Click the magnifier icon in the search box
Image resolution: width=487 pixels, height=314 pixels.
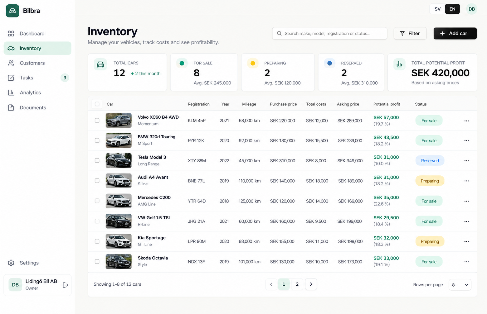pyautogui.click(x=279, y=33)
